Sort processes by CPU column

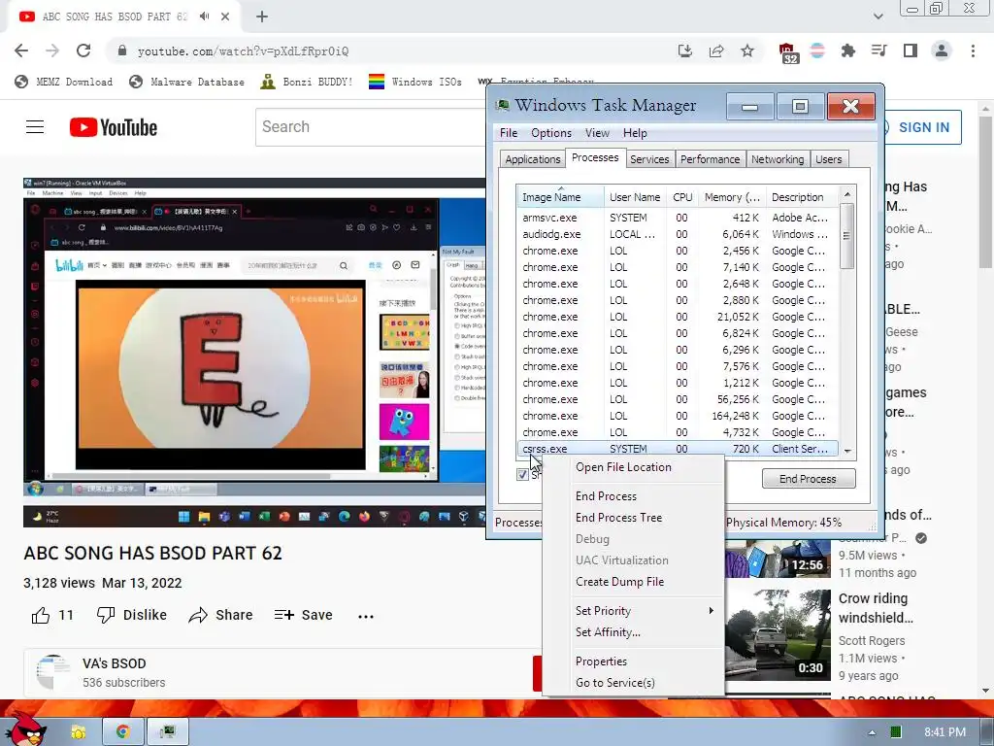pyautogui.click(x=682, y=196)
